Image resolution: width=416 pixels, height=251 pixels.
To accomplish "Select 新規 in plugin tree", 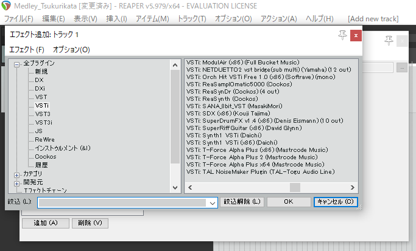I will click(41, 72).
